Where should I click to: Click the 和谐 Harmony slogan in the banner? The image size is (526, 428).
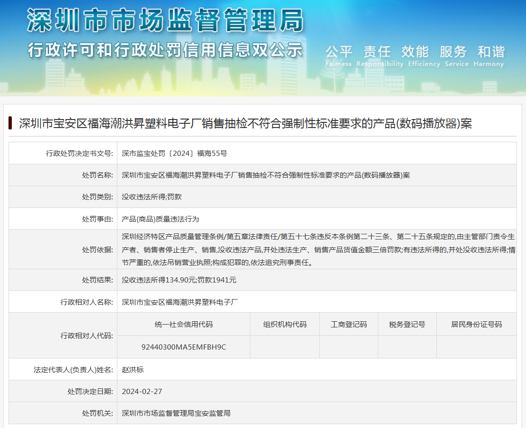click(x=489, y=56)
